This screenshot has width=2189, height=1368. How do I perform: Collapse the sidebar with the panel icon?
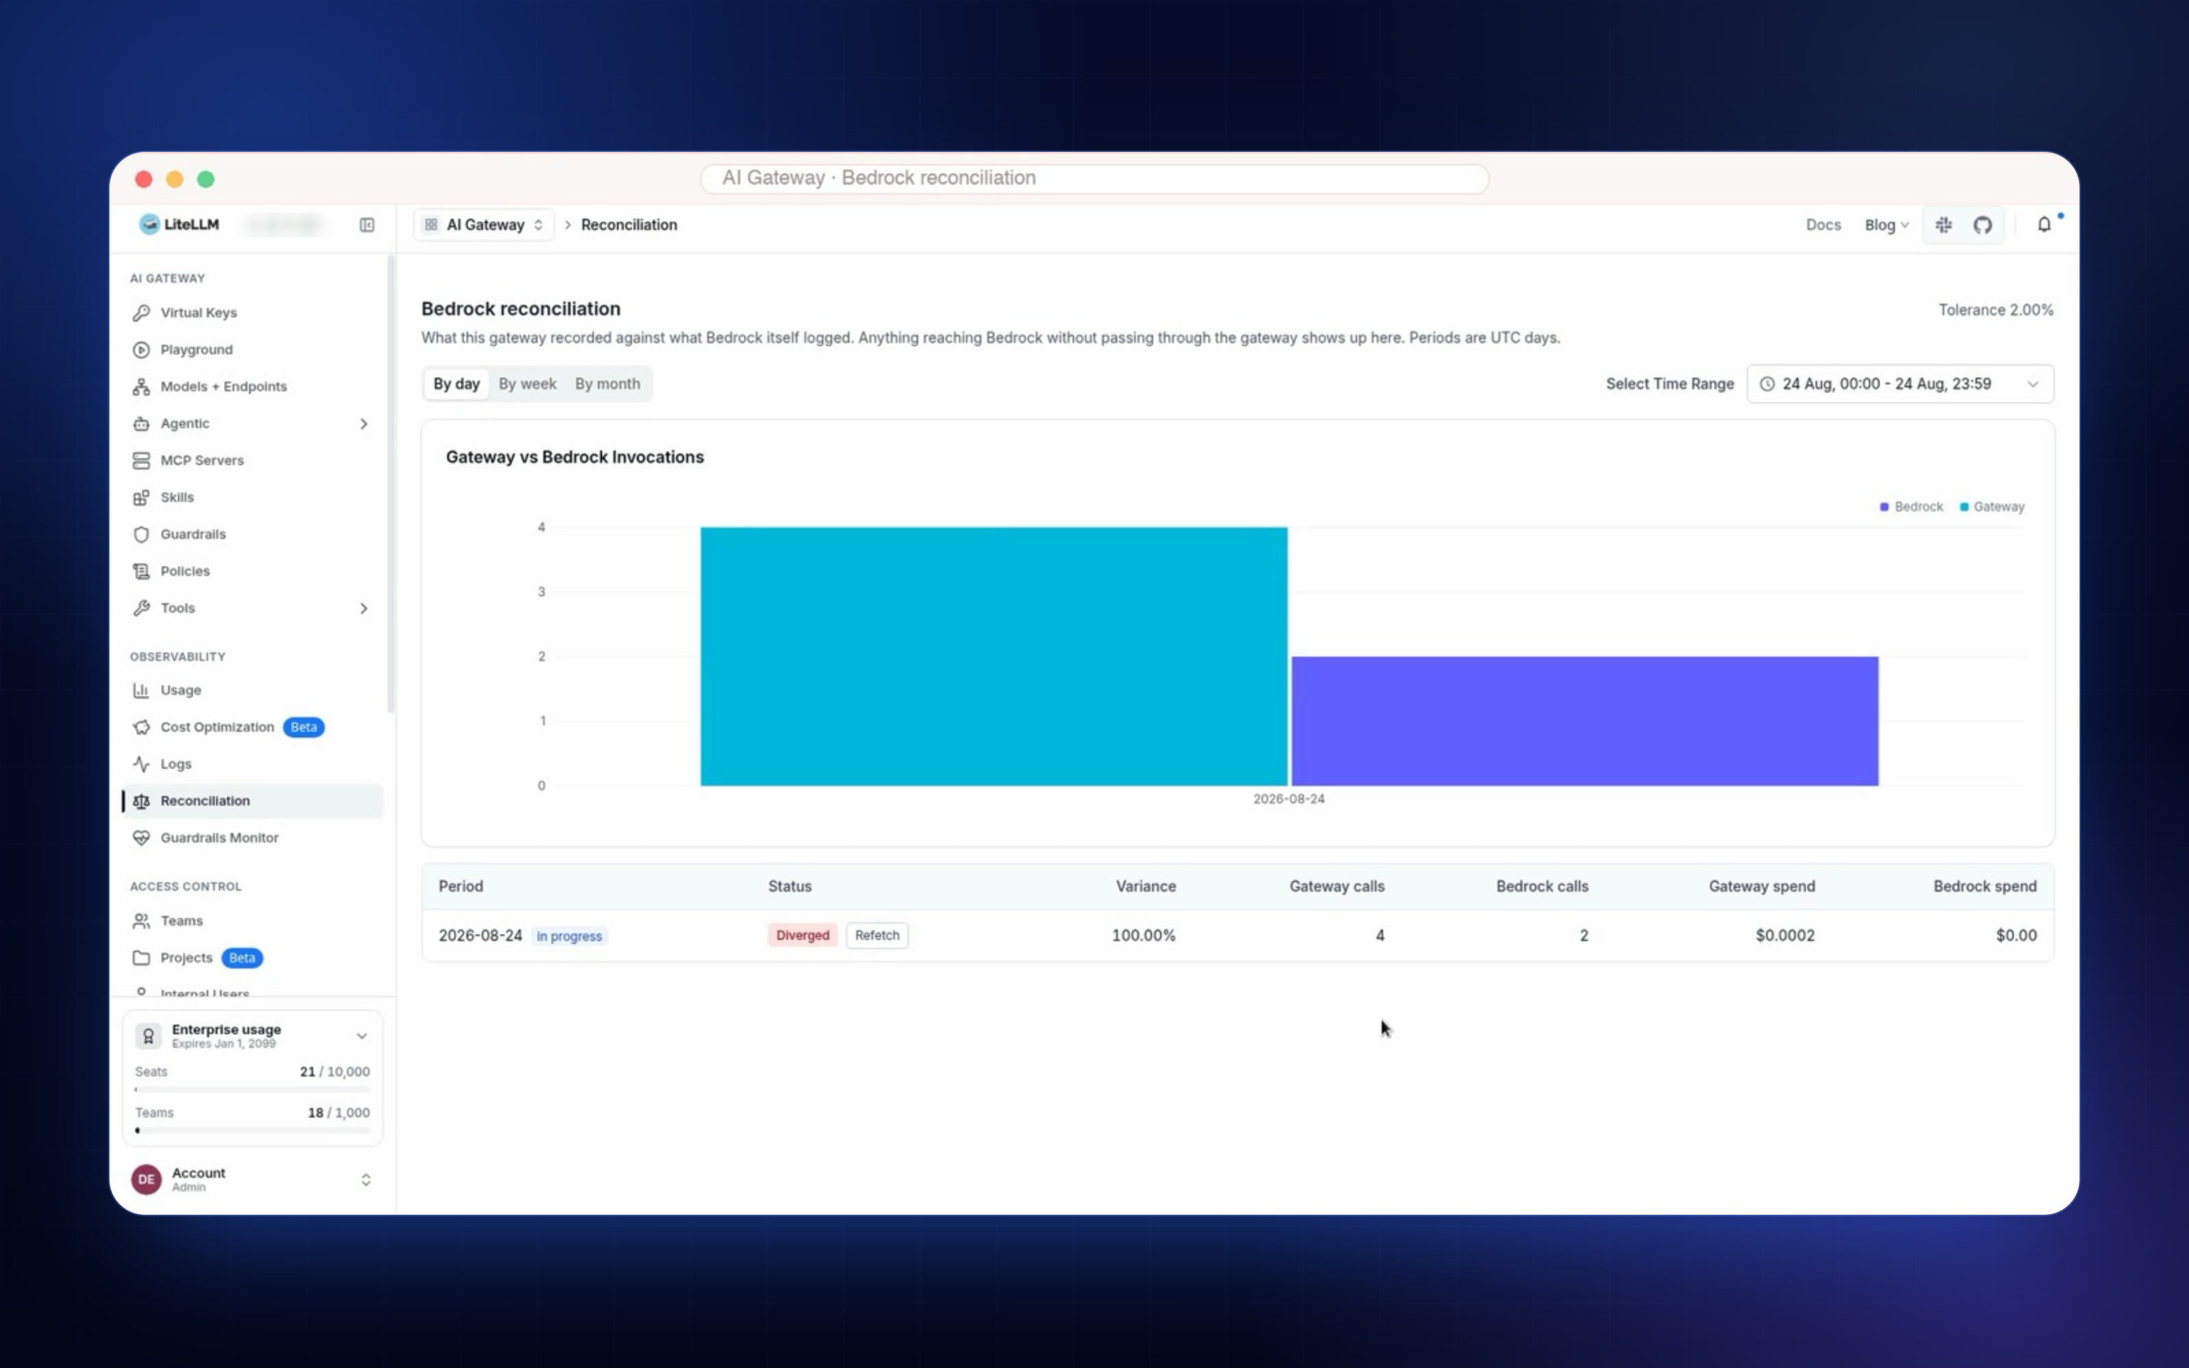[x=367, y=225]
